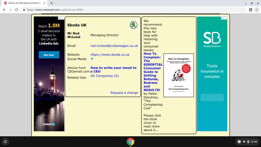Reload the page with refresh icon
Viewport: 261px width, 147px height.
16,10
